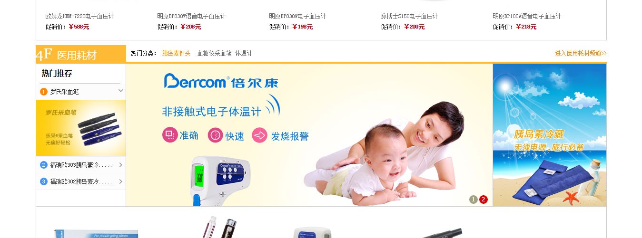Viewport: 642px width, 238px height.
Task: Switch banner to slide 1 indicator
Action: (x=473, y=200)
